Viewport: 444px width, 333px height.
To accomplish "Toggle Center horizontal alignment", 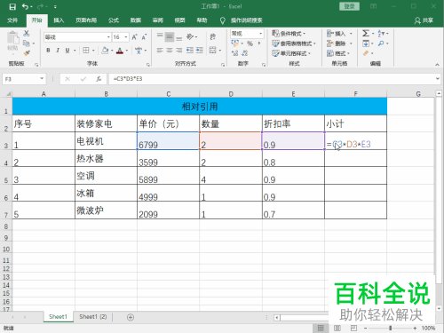I will tap(170, 50).
